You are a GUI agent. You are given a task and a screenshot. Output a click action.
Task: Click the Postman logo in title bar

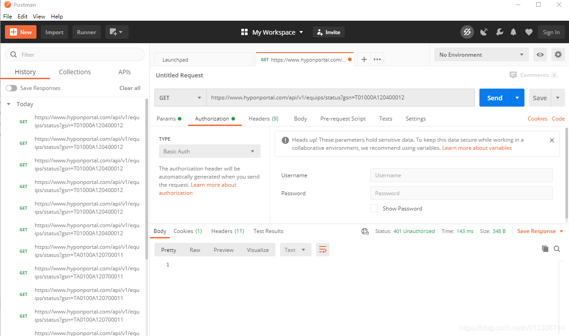(7, 4)
